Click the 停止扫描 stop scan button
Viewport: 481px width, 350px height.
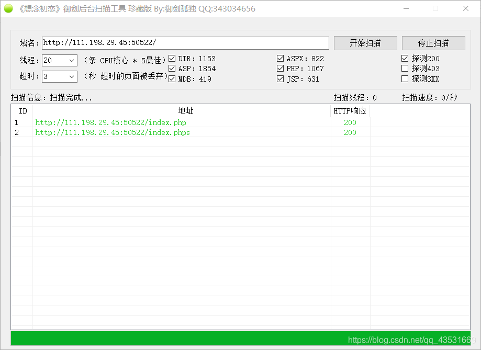pyautogui.click(x=433, y=43)
